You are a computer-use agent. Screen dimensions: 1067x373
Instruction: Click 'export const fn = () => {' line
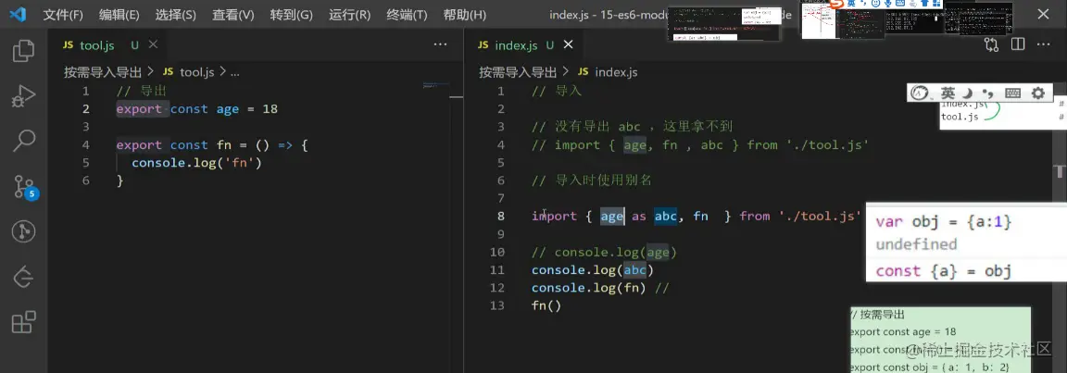[x=212, y=144]
